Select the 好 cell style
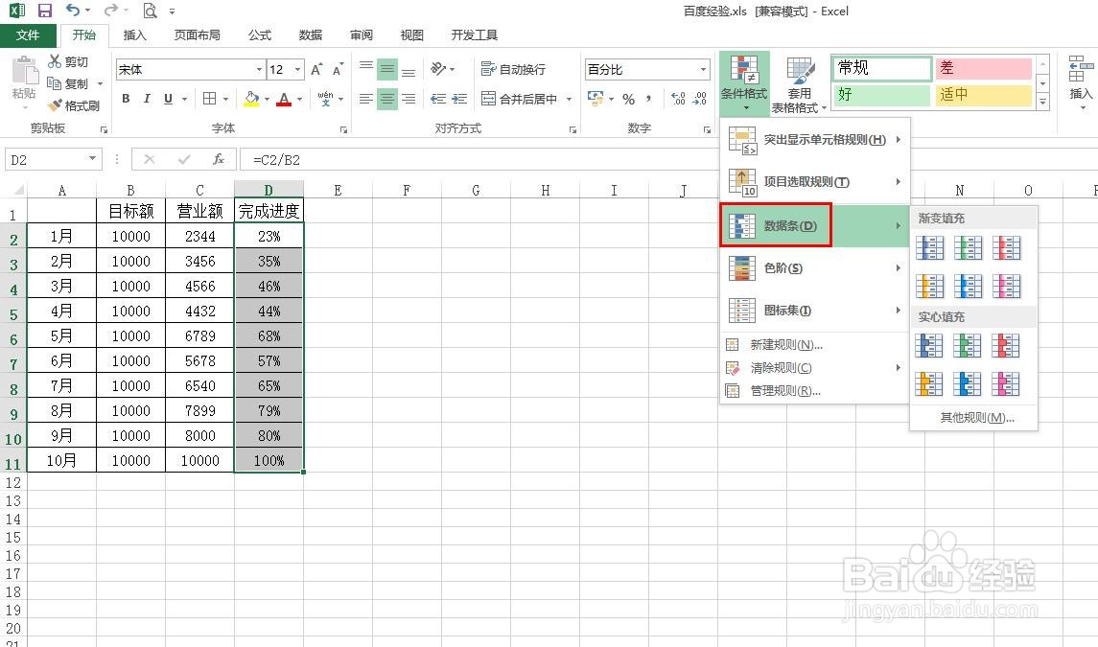The height and width of the screenshot is (647, 1098). [x=881, y=95]
